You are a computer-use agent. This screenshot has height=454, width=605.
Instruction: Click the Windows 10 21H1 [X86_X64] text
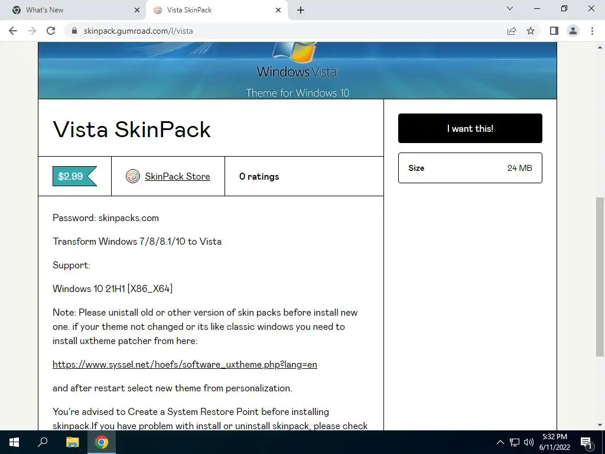pos(113,288)
